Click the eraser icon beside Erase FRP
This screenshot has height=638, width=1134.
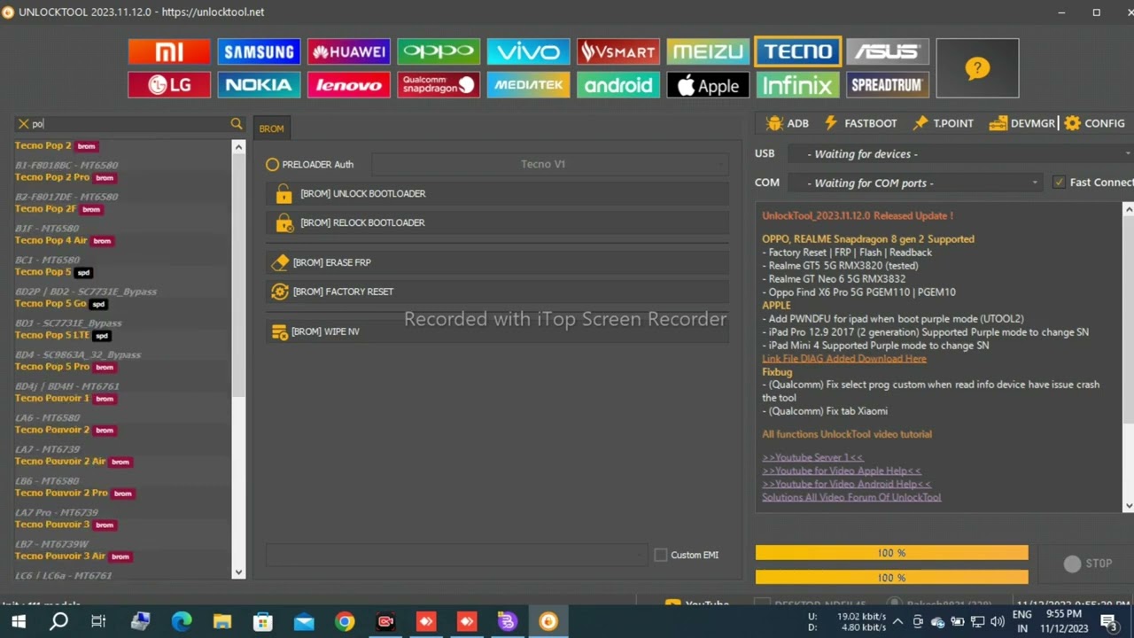point(280,262)
